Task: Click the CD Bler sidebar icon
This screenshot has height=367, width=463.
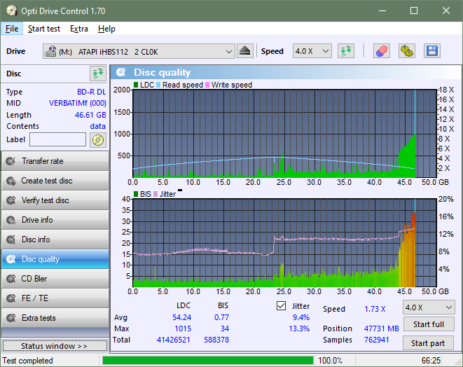Action: point(11,279)
